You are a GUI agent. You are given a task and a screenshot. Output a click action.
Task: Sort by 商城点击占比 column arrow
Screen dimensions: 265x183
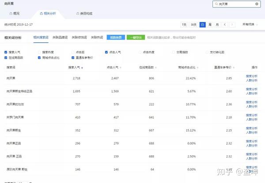(x=197, y=68)
